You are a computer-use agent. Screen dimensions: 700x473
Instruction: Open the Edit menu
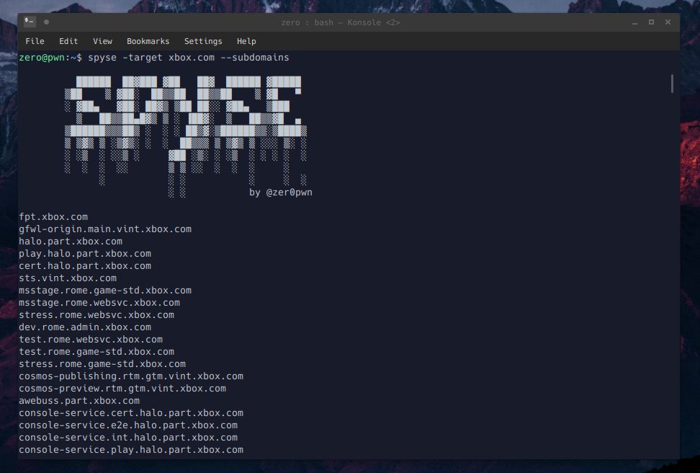68,41
